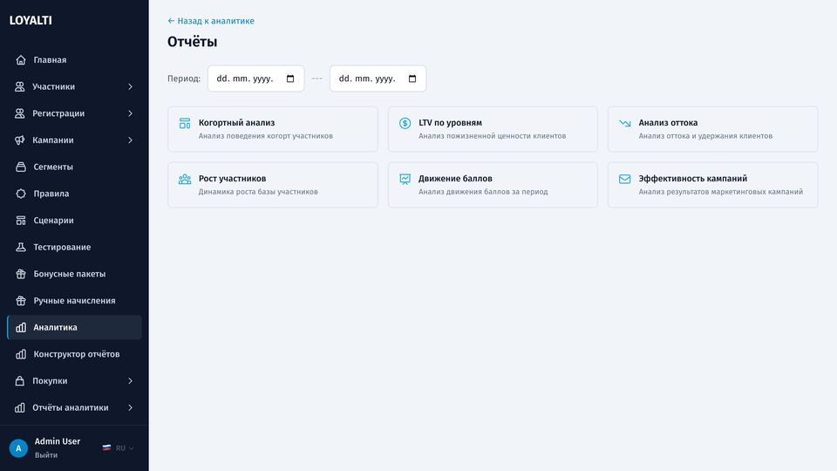Open the Тестирование menu item
Screen dimensions: 837x471
(74, 247)
